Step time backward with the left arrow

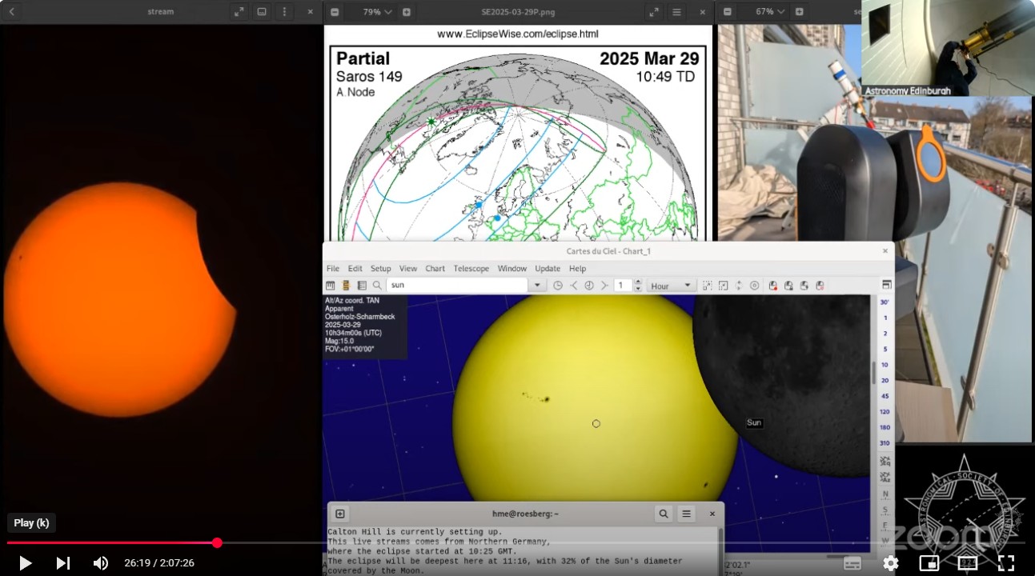[x=573, y=286]
